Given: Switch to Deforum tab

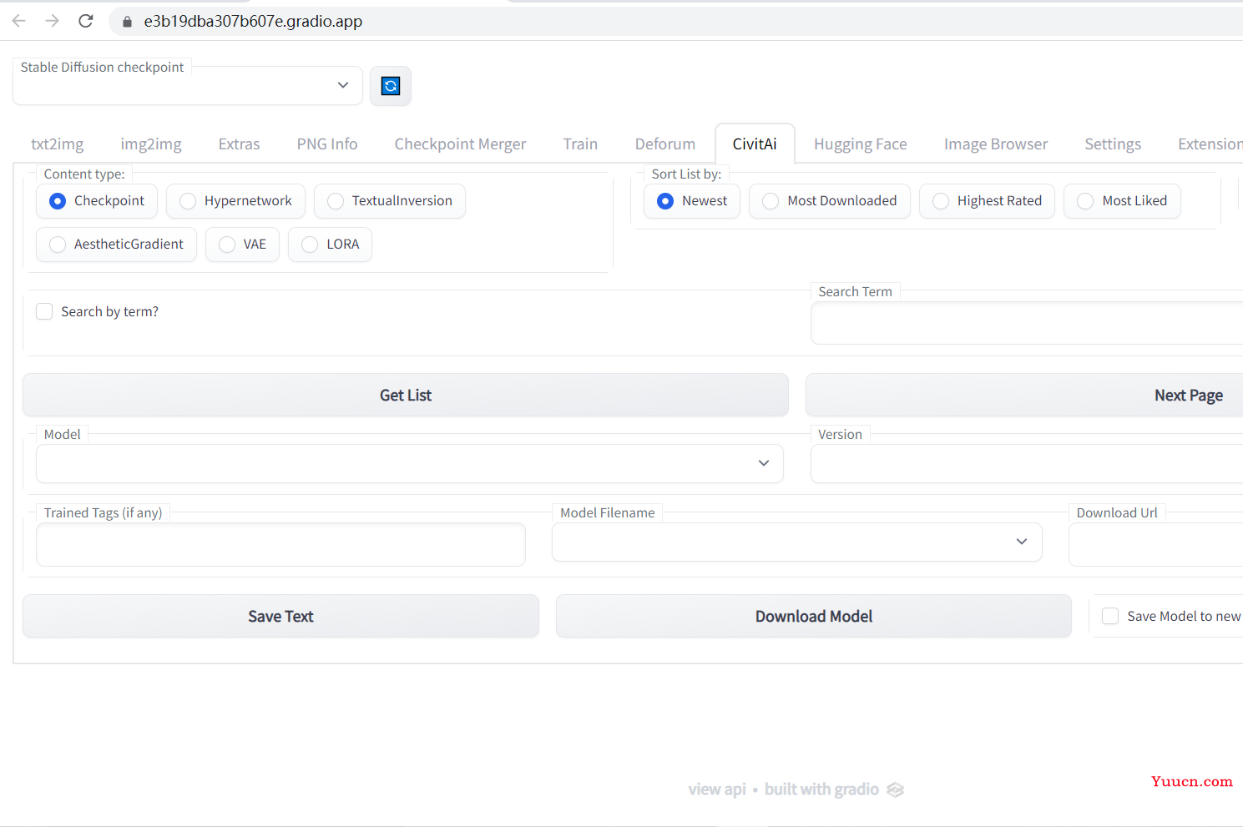Looking at the screenshot, I should (665, 144).
